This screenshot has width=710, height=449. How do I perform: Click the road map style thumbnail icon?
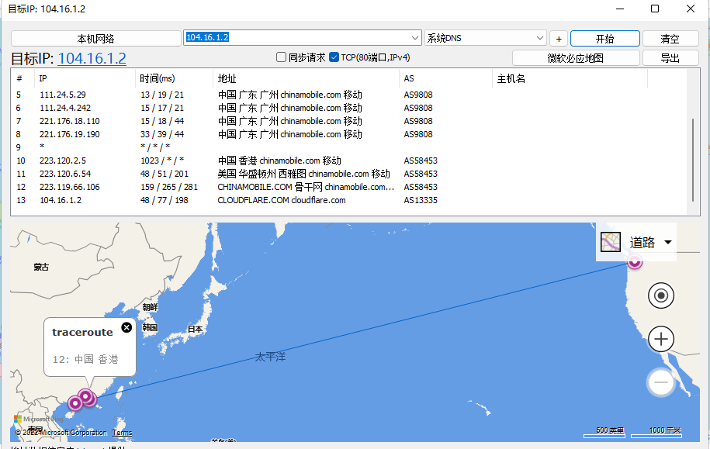point(611,242)
